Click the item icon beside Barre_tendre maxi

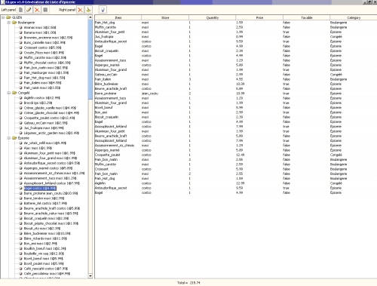tap(21, 198)
